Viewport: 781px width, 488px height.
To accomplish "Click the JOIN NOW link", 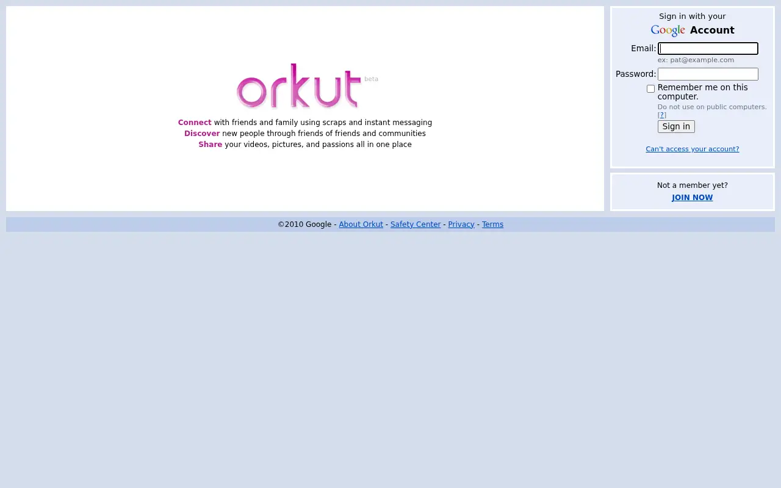I will (x=693, y=198).
